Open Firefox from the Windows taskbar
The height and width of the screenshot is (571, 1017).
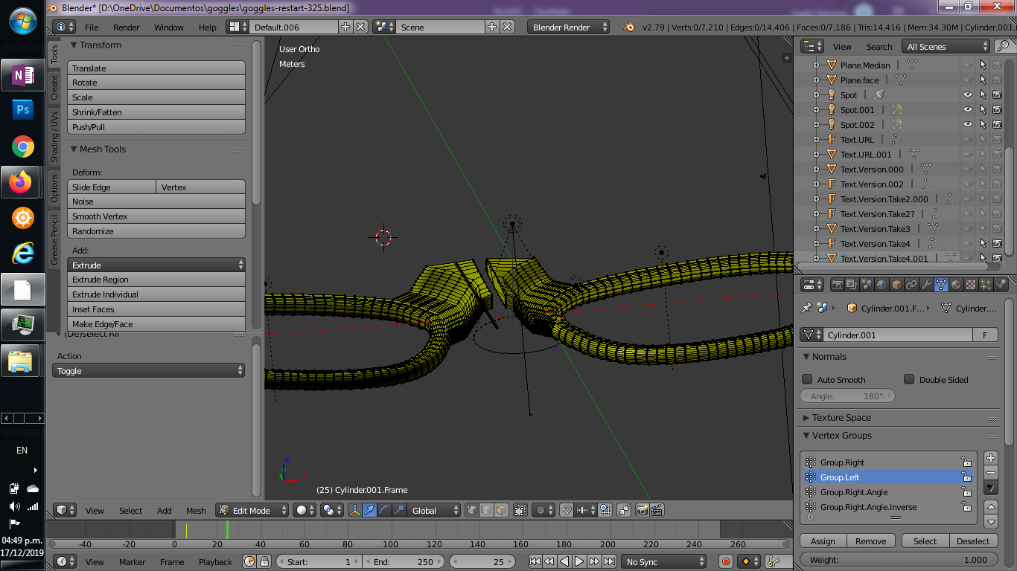click(x=22, y=182)
